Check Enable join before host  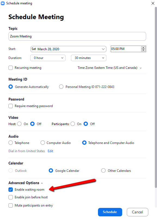point(10,197)
